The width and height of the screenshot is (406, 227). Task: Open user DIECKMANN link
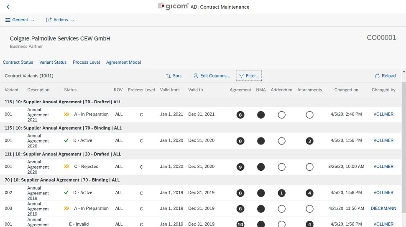(383, 208)
